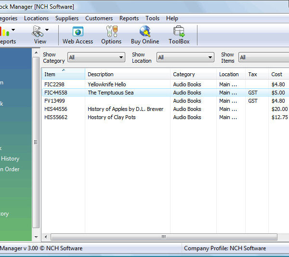This screenshot has width=289, height=257.
Task: Click the View binoculars icon
Action: click(38, 31)
